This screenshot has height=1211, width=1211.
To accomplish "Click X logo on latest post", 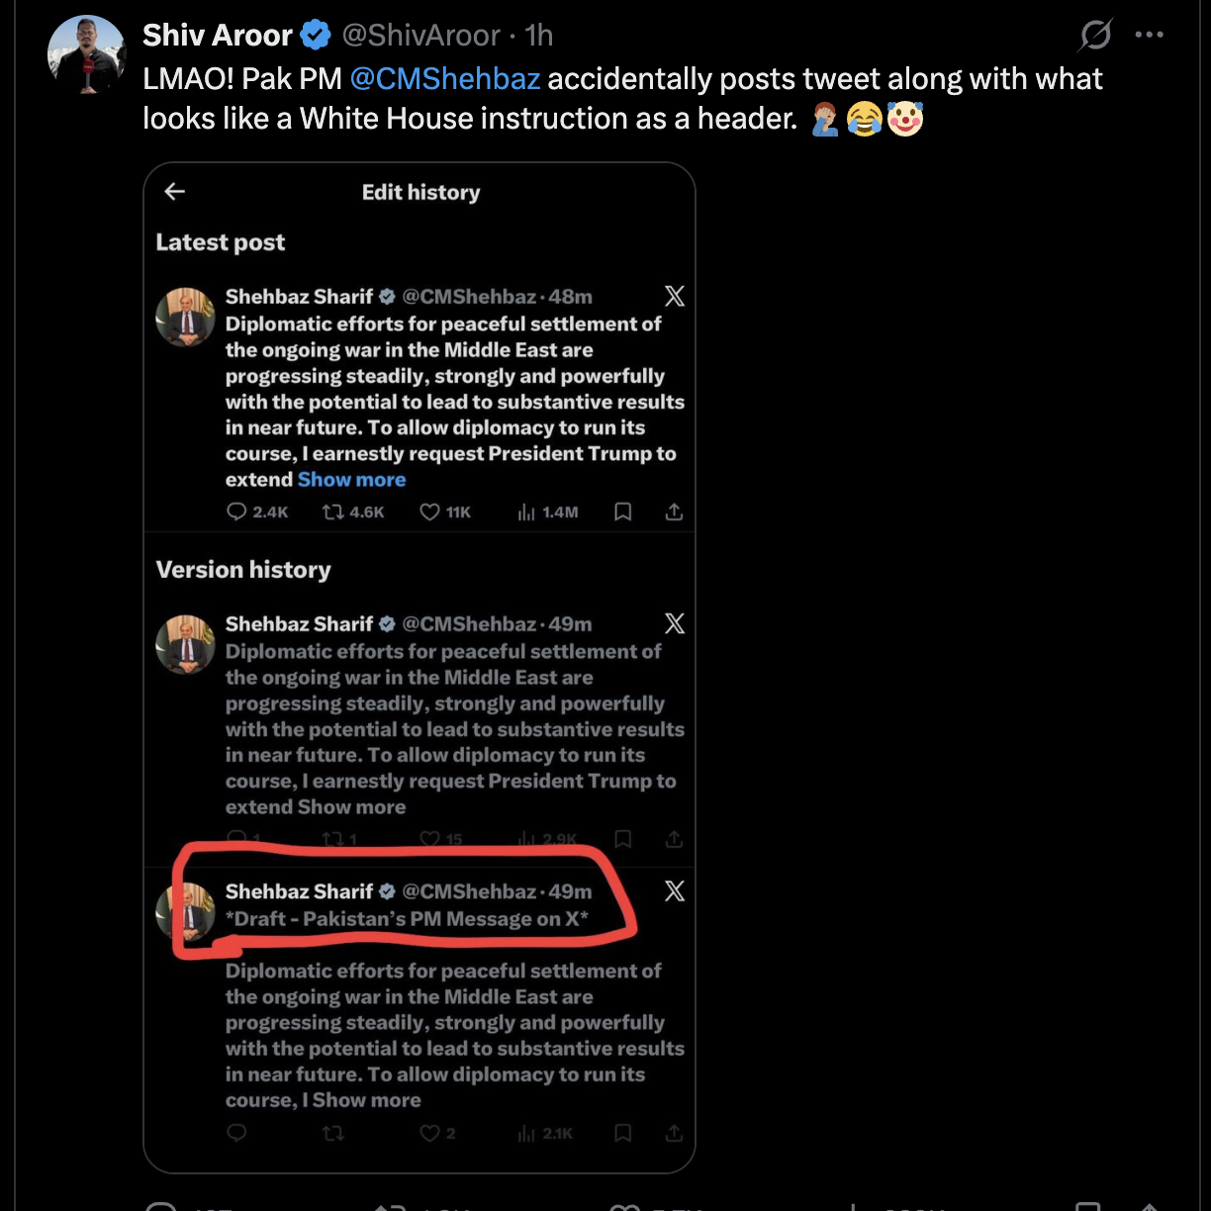I will [674, 296].
